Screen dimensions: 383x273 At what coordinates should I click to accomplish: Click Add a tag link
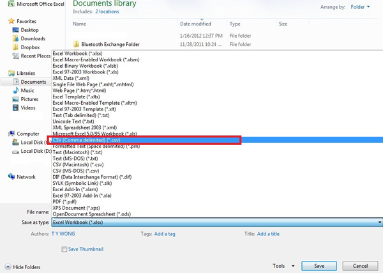(x=165, y=234)
